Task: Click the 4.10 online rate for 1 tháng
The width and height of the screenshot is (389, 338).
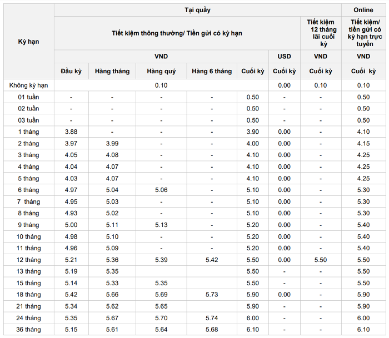Action: 363,132
